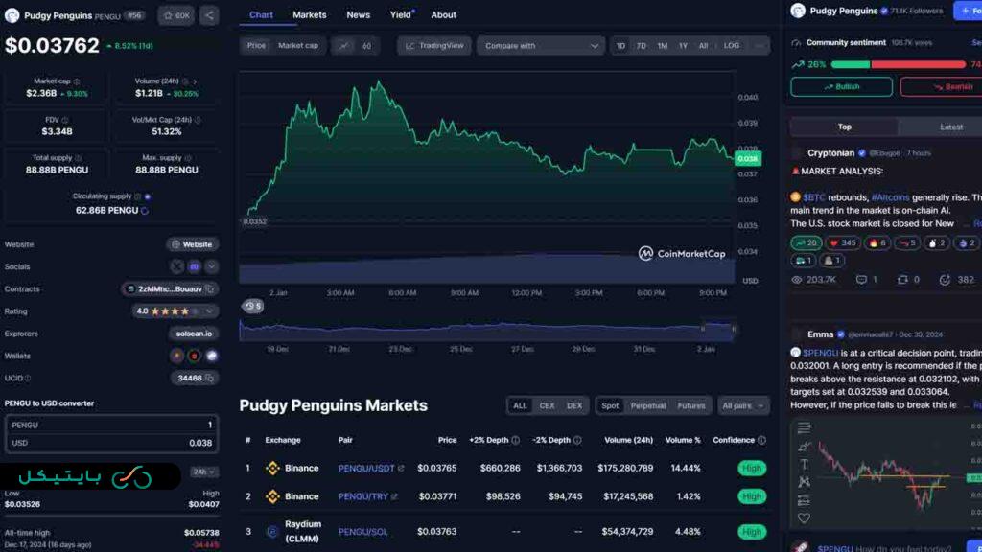Switch to the Perpetual markets tab
982x552 pixels.
[647, 405]
